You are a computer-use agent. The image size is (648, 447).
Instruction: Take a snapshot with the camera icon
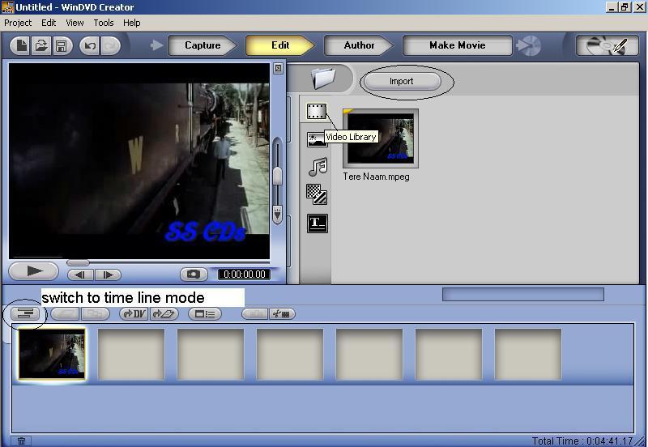(x=194, y=275)
